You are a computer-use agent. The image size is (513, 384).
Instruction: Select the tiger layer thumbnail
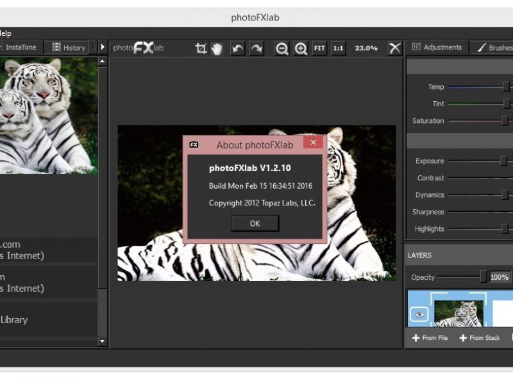point(458,313)
